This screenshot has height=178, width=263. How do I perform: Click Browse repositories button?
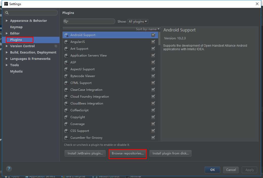pyautogui.click(x=128, y=153)
